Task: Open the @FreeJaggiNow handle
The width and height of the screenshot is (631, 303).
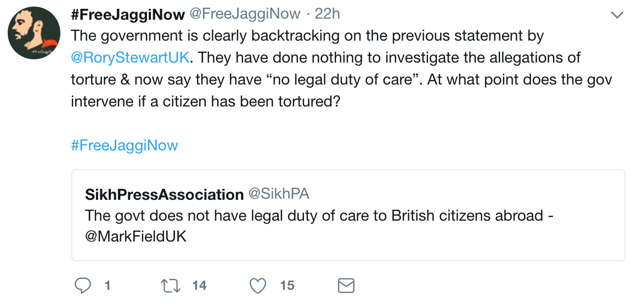Action: coord(245,14)
